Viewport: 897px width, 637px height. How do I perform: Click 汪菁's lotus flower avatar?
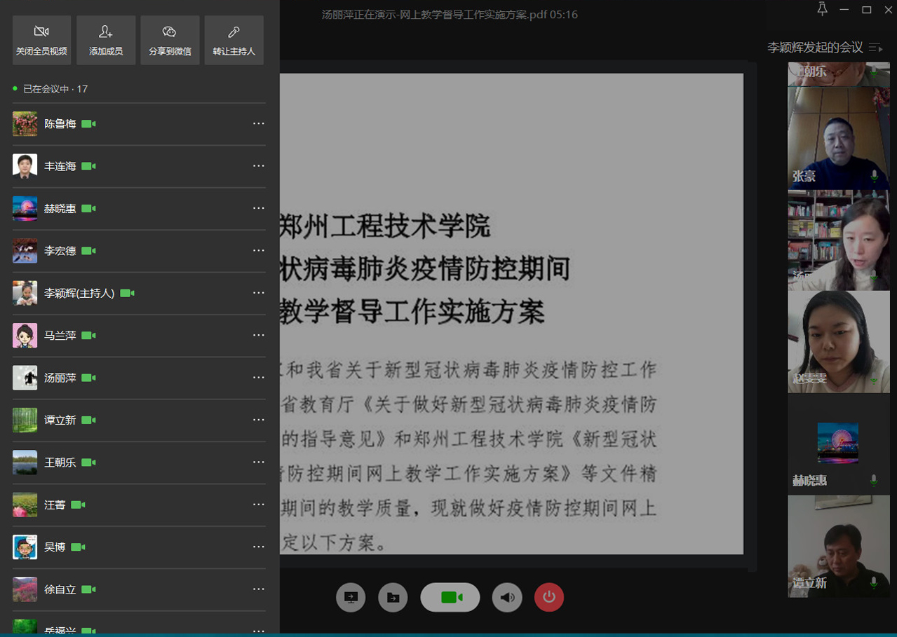25,505
